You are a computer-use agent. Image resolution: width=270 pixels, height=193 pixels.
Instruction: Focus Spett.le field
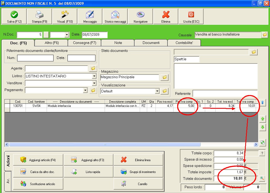tap(186, 59)
